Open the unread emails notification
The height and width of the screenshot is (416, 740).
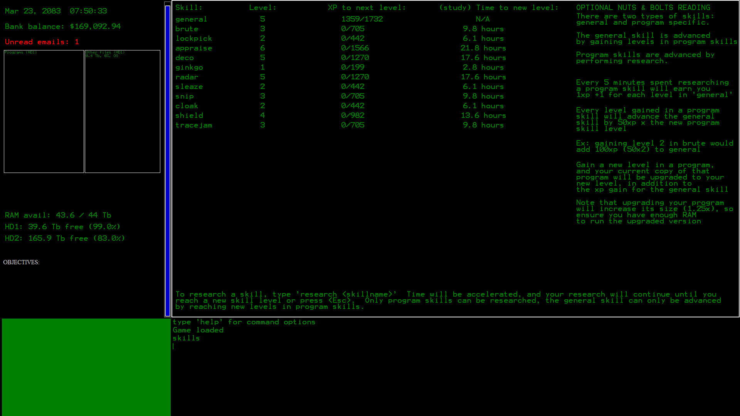pos(42,42)
